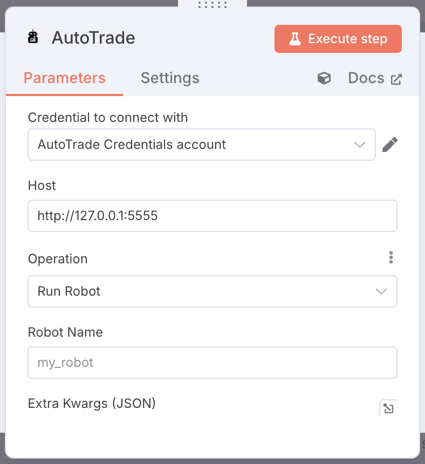Focus the Robot Name input field
Image resolution: width=425 pixels, height=464 pixels.
pos(212,363)
